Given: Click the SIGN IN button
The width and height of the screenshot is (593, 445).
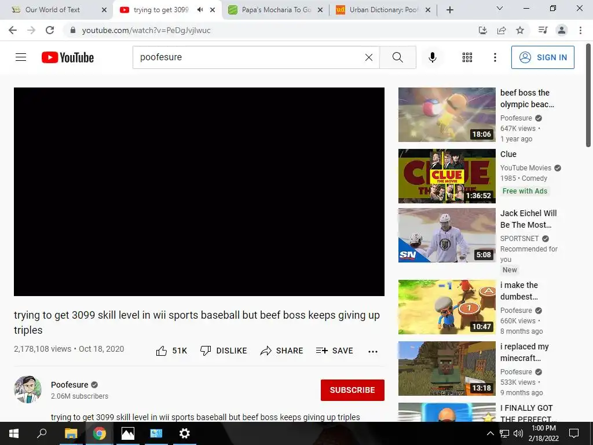Looking at the screenshot, I should 543,57.
